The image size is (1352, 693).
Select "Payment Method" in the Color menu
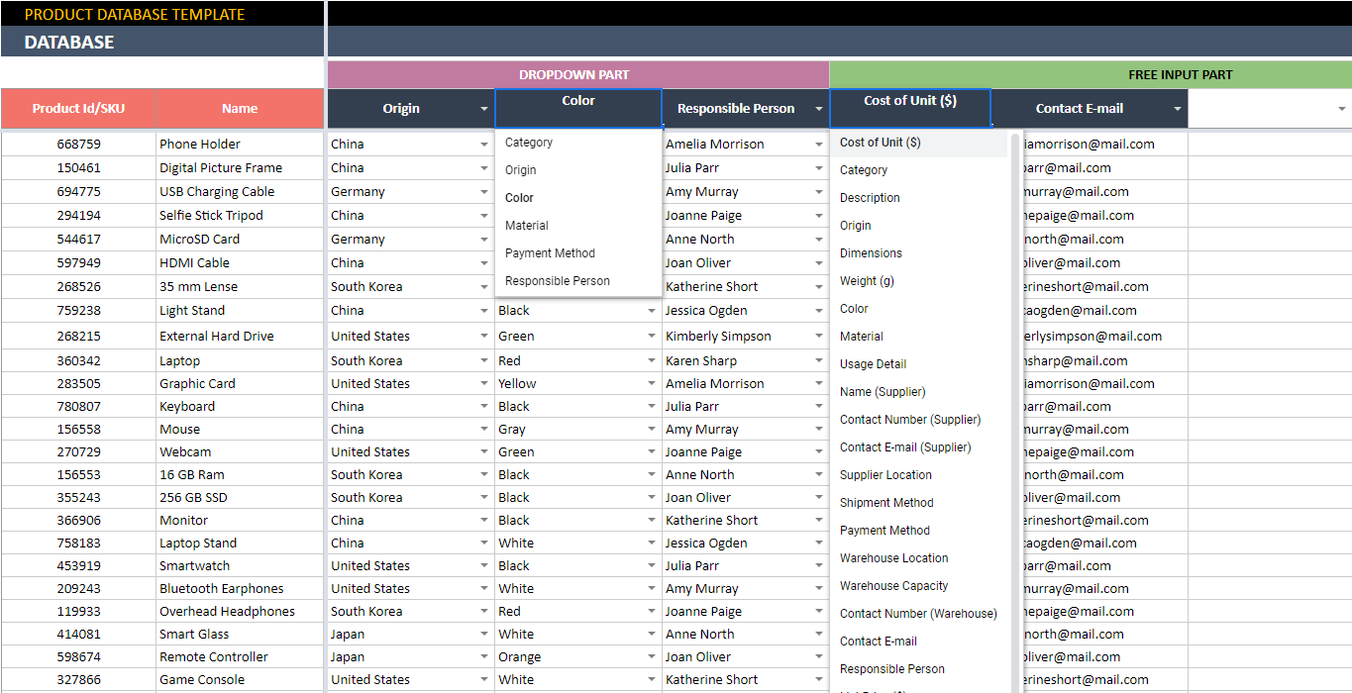point(549,252)
